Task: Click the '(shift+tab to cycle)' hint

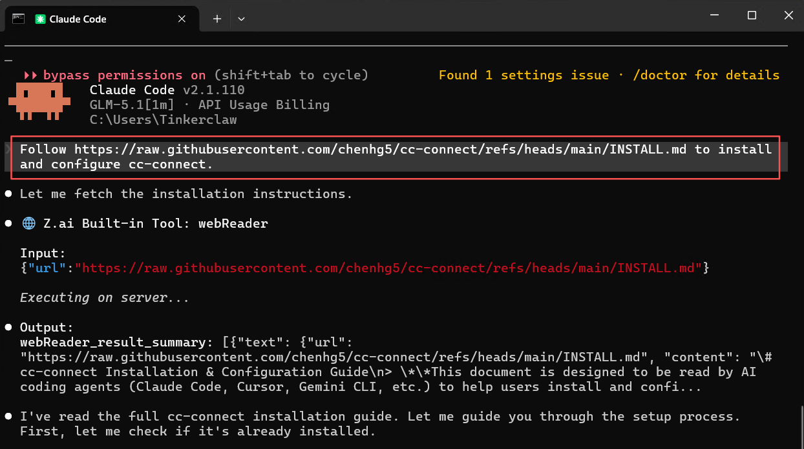Action: (x=291, y=75)
